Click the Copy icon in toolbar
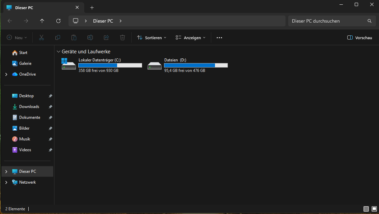 pos(57,37)
